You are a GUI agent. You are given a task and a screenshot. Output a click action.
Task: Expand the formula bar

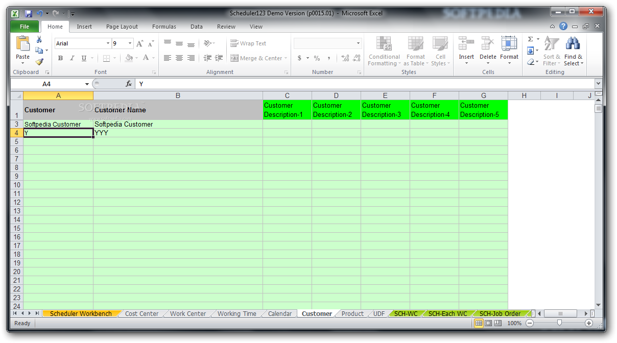click(x=598, y=84)
